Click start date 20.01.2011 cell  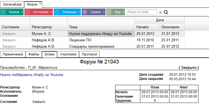(x=147, y=47)
